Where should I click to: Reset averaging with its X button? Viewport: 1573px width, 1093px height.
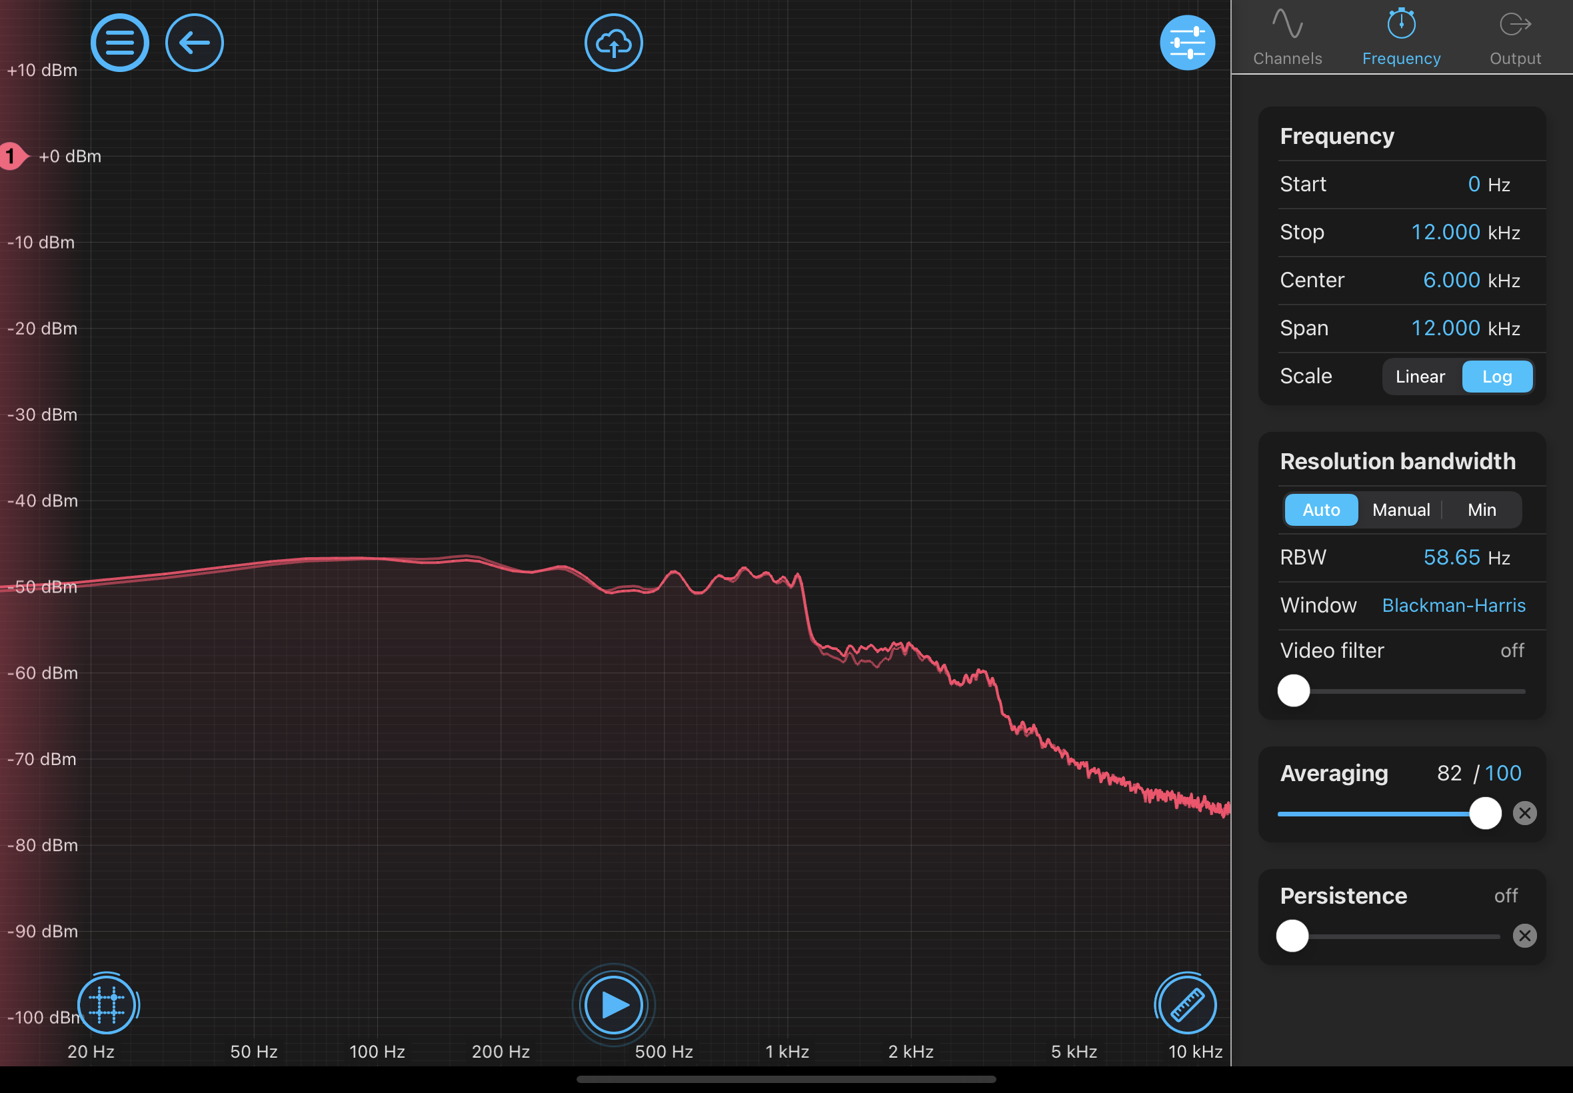[x=1524, y=814]
